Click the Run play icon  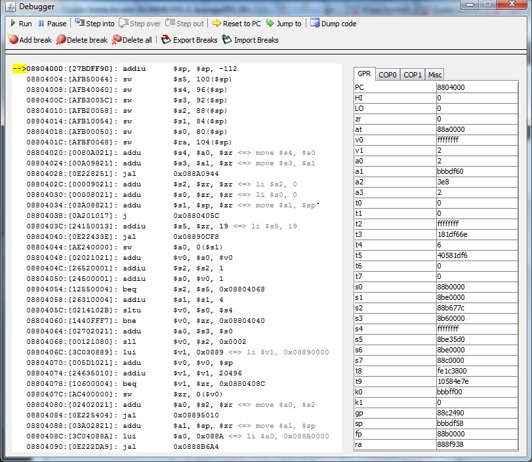(x=12, y=24)
